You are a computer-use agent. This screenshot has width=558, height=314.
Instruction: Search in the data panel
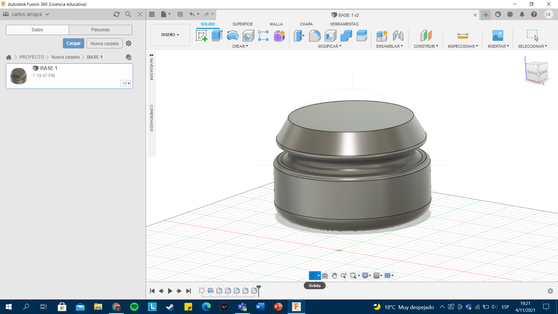pos(128,14)
